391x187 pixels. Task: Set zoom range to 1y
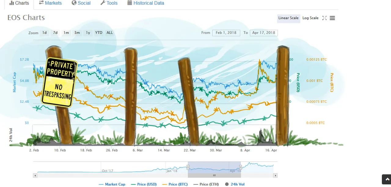pyautogui.click(x=88, y=33)
